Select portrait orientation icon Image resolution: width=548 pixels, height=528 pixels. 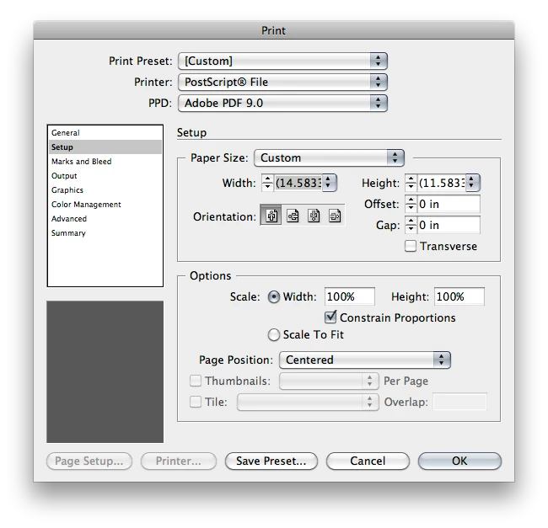click(x=271, y=216)
